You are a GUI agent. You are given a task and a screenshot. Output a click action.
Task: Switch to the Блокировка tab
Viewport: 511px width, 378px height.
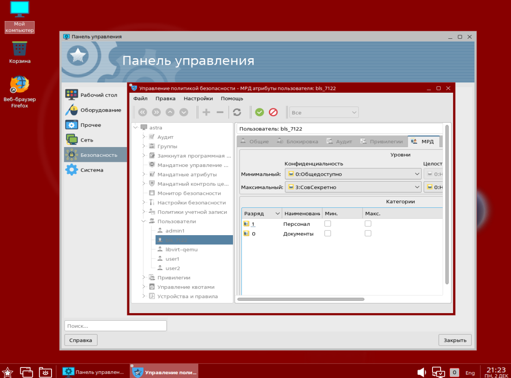click(297, 142)
